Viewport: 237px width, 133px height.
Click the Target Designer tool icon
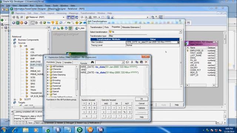[x=59, y=28]
